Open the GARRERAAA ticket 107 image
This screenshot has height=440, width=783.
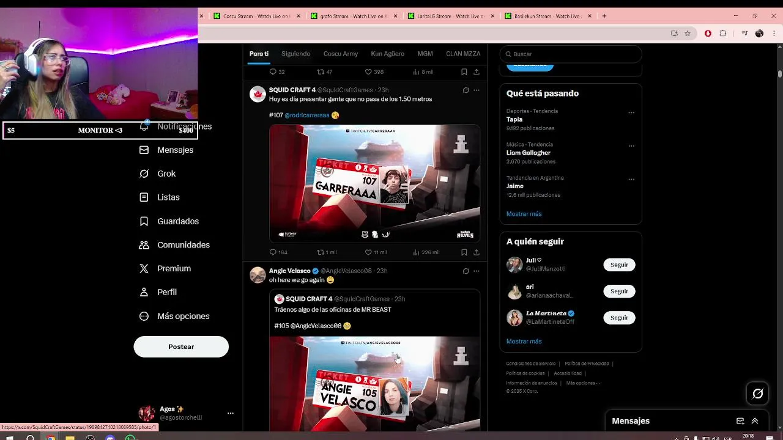(374, 183)
